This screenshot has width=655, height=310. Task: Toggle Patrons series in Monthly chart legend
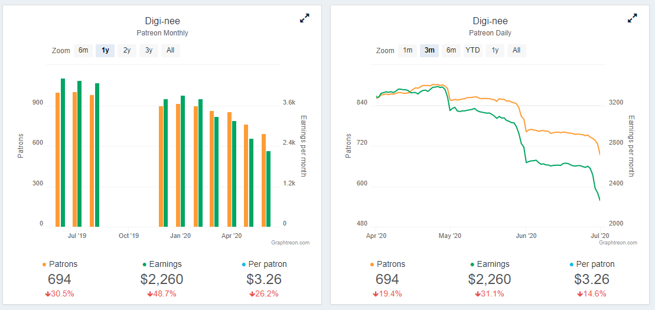pyautogui.click(x=60, y=264)
